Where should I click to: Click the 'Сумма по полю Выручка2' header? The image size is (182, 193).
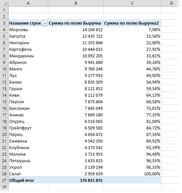click(132, 23)
